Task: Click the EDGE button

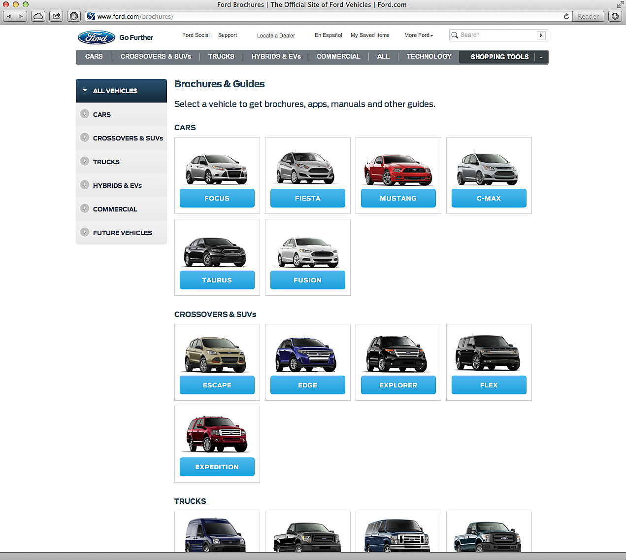Action: pos(308,385)
